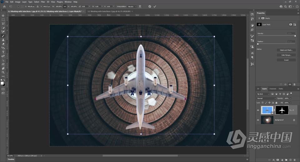Viewport: 300px width, 162px height.
Task: Select the Zoom tool
Action: 3,72
